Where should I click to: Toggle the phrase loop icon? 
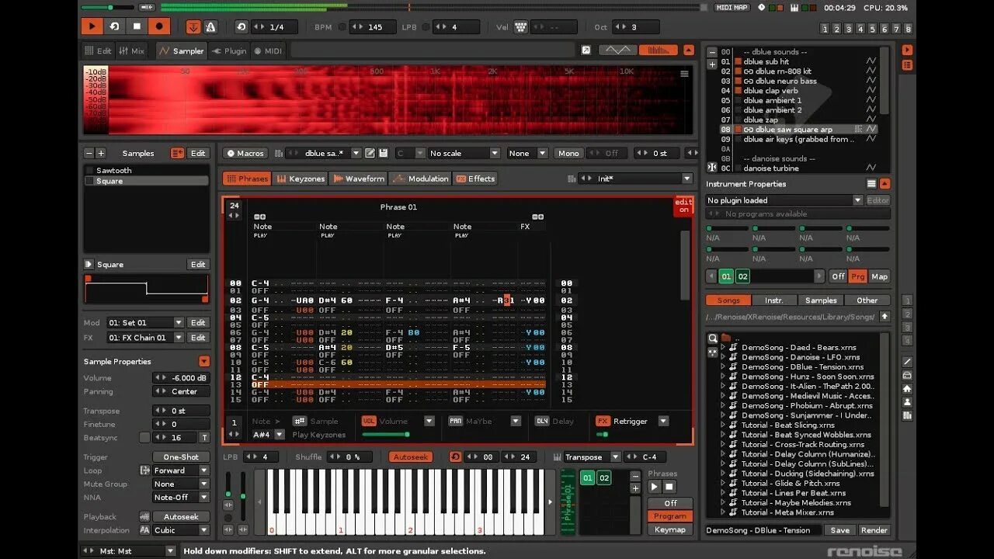456,457
